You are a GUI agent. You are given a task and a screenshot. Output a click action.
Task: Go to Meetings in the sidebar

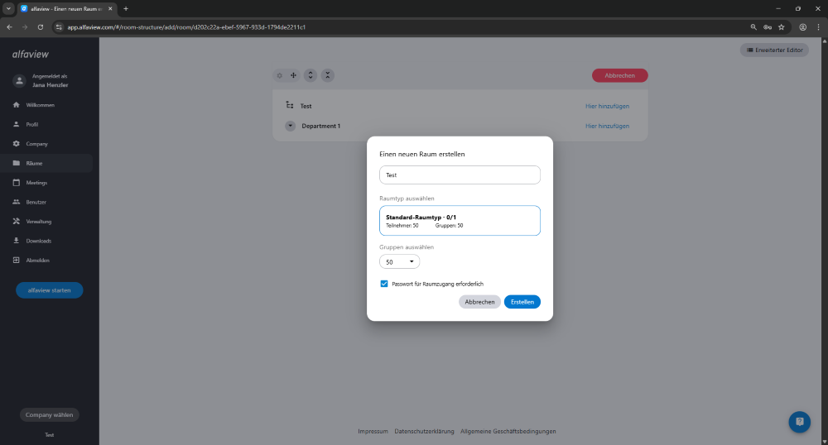36,183
